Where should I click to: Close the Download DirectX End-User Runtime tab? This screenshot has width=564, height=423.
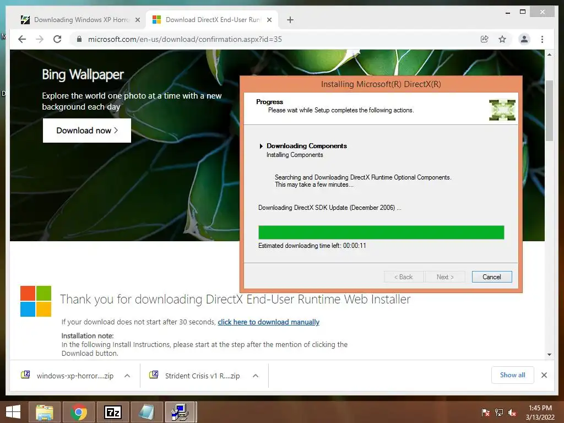tap(269, 20)
